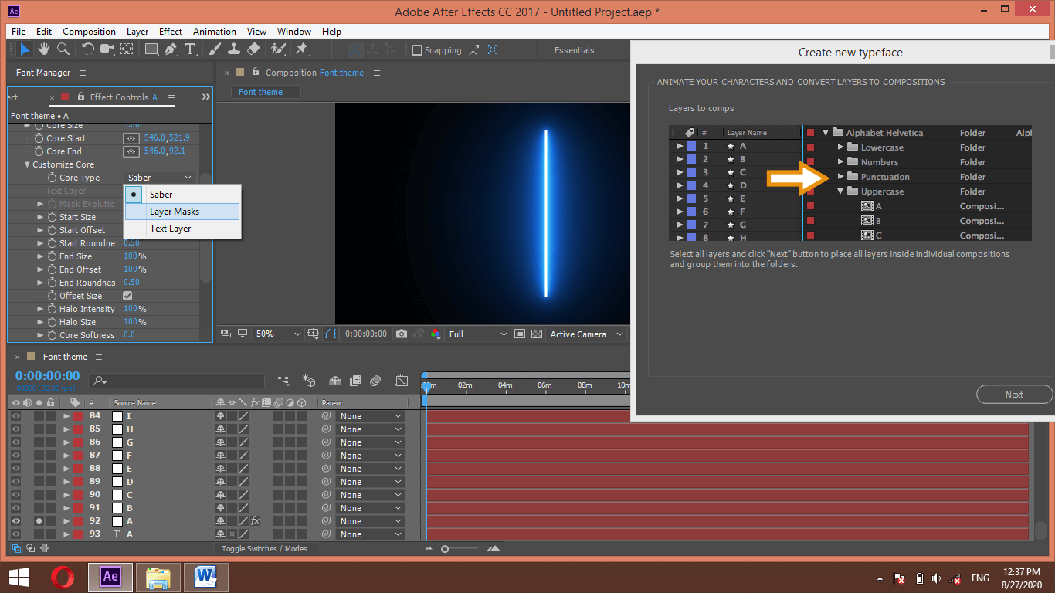The width and height of the screenshot is (1055, 593).
Task: Switch to the Font theme viewer tab
Action: (264, 91)
